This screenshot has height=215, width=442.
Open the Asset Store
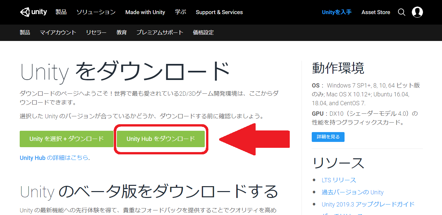375,12
